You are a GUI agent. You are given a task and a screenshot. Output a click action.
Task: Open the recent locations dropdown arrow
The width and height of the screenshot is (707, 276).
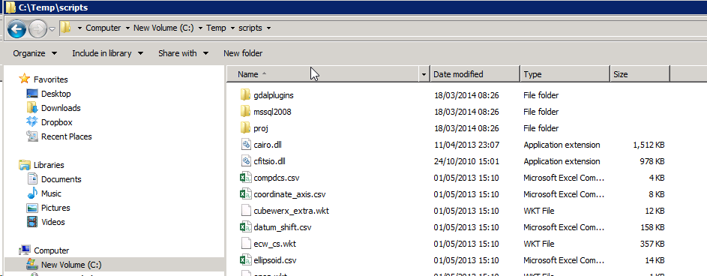52,29
